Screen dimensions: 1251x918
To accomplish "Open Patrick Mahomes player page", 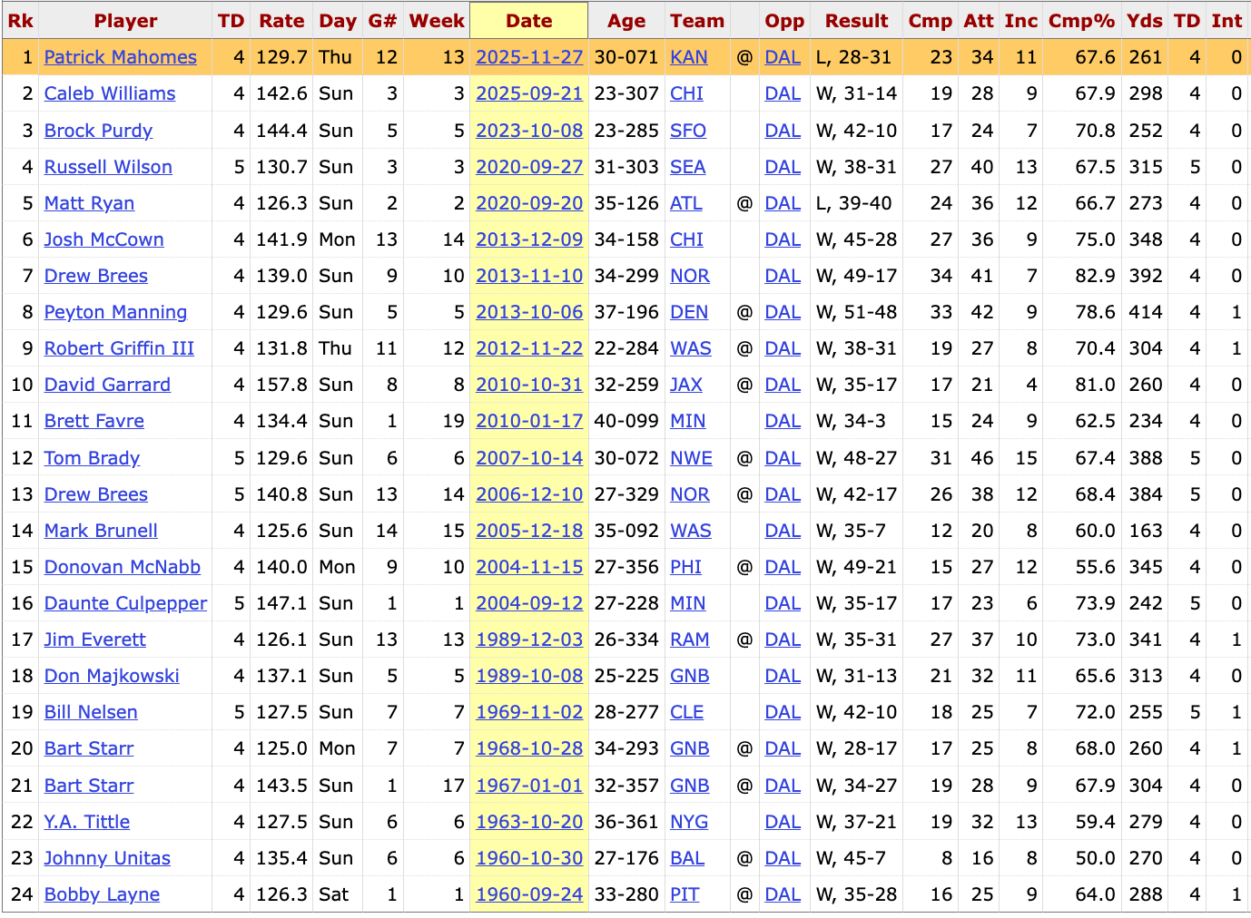I will (121, 57).
